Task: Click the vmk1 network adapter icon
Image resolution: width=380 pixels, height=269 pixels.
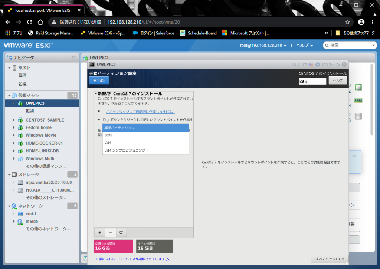Action: [x=20, y=214]
